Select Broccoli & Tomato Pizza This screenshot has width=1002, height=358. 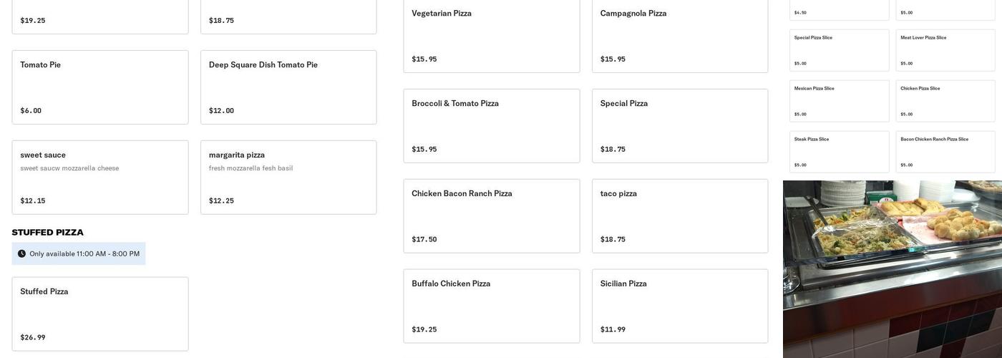pyautogui.click(x=492, y=126)
